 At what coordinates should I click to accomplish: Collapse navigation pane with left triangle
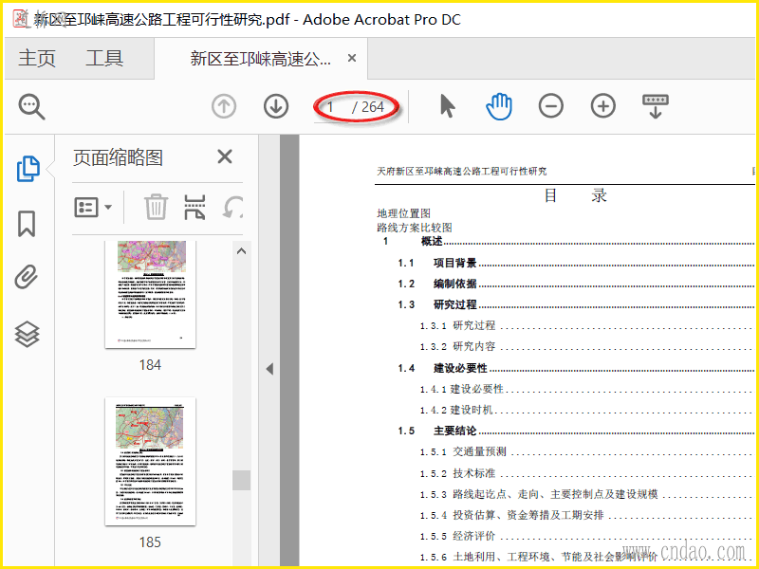[269, 369]
